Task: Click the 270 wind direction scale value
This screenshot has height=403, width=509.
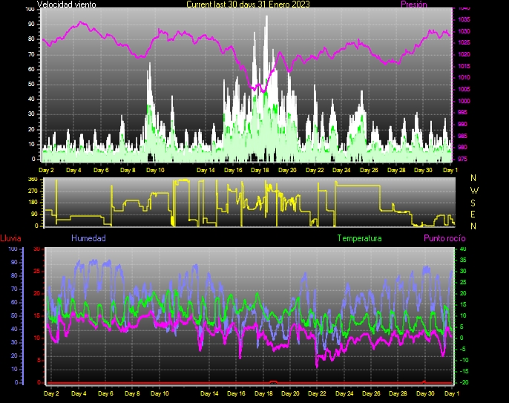Action: [x=33, y=191]
